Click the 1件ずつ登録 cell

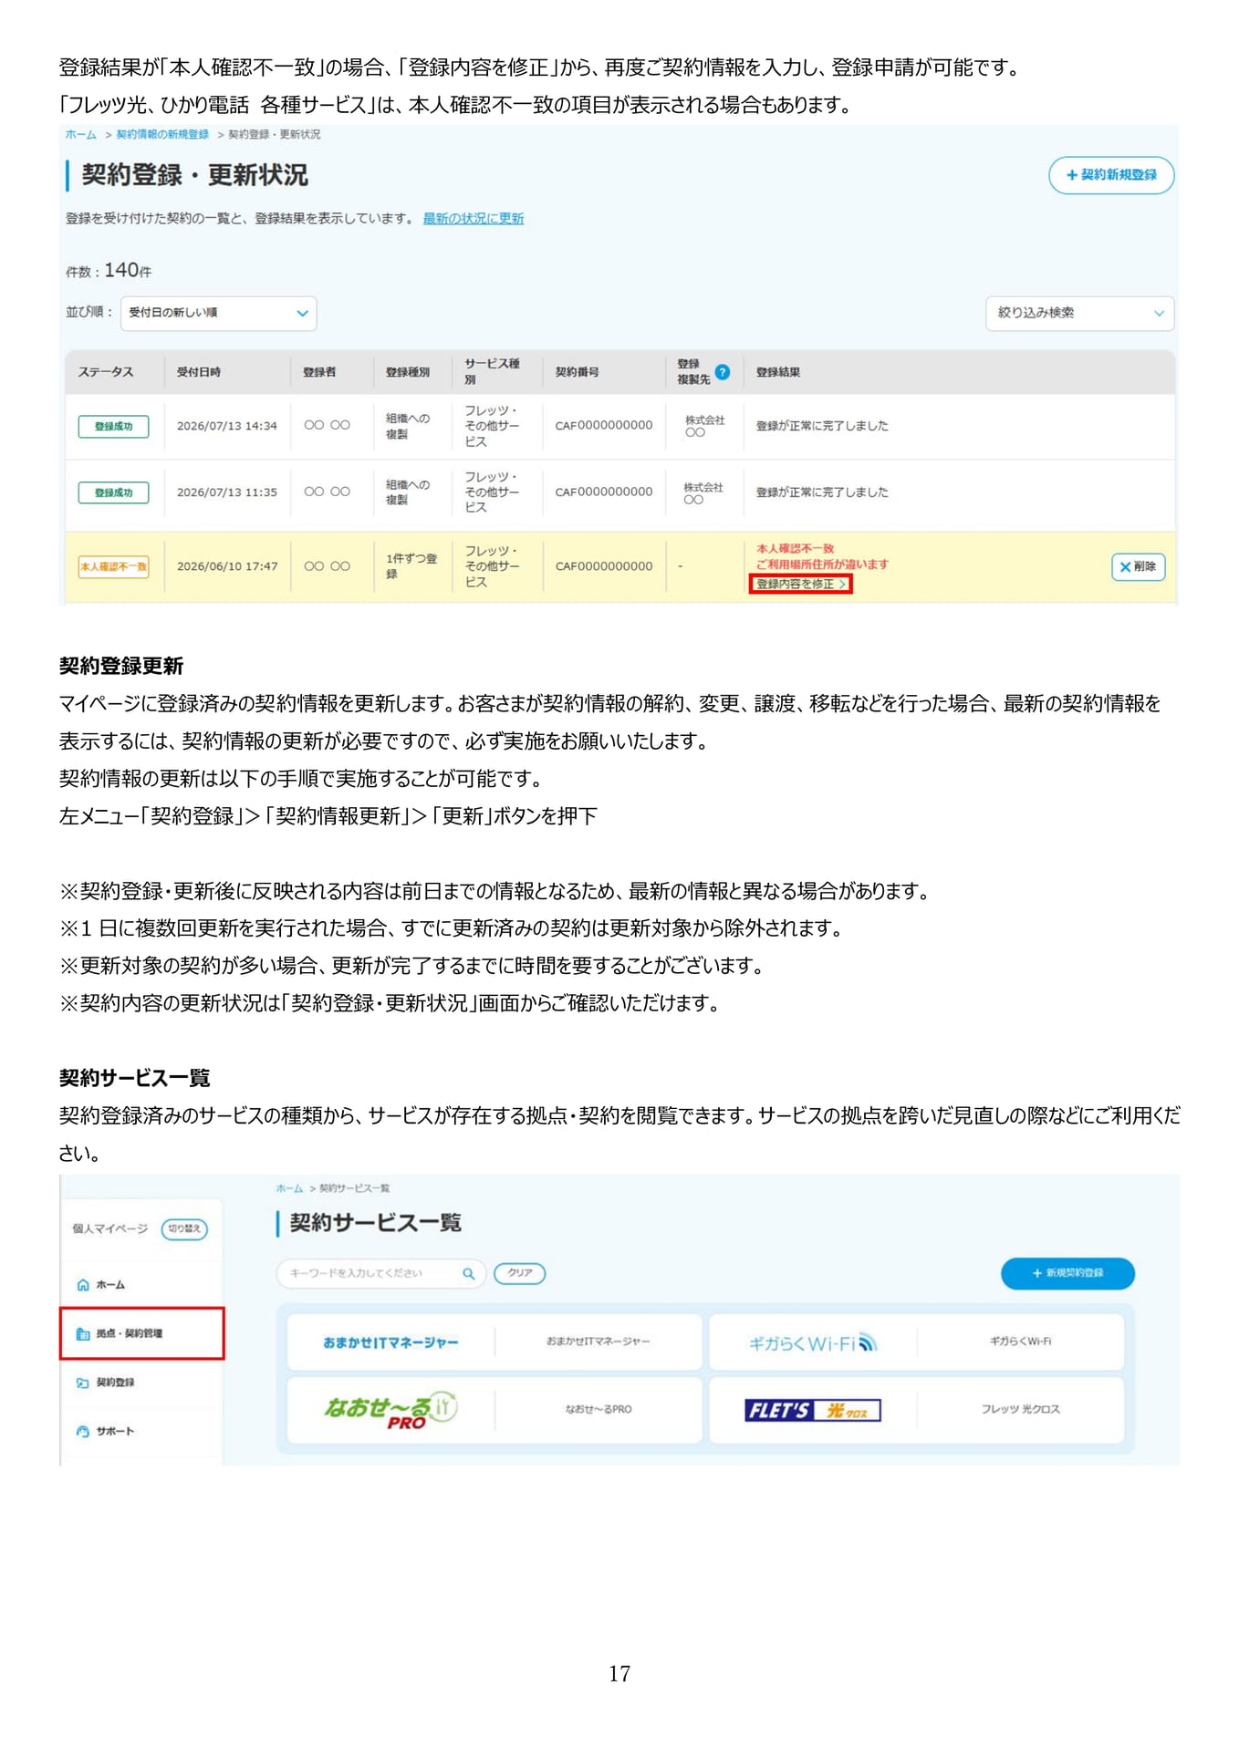pyautogui.click(x=411, y=566)
